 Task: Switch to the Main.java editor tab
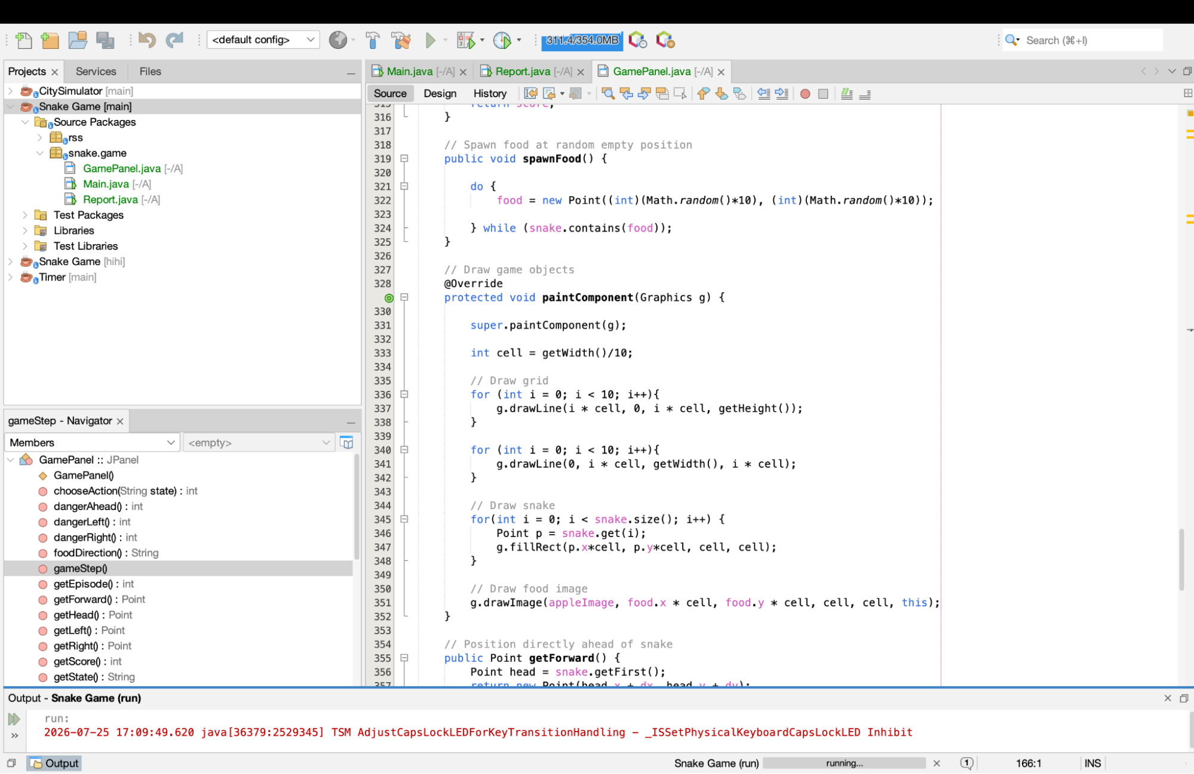409,71
